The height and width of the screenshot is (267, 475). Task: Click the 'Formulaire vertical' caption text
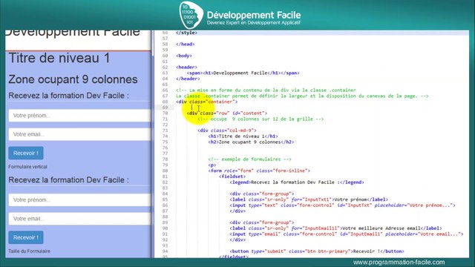click(28, 167)
